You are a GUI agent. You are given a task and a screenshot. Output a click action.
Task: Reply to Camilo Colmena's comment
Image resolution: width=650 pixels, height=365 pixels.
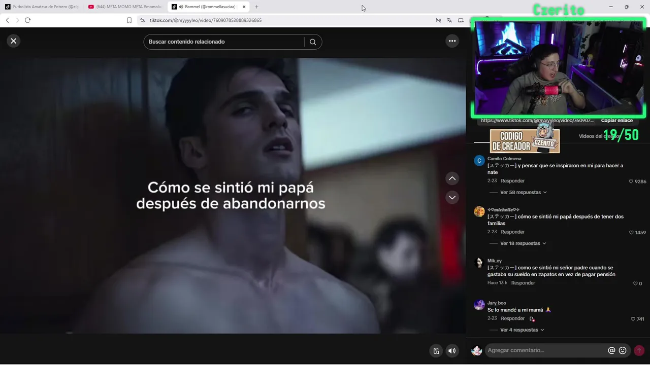coord(513,181)
